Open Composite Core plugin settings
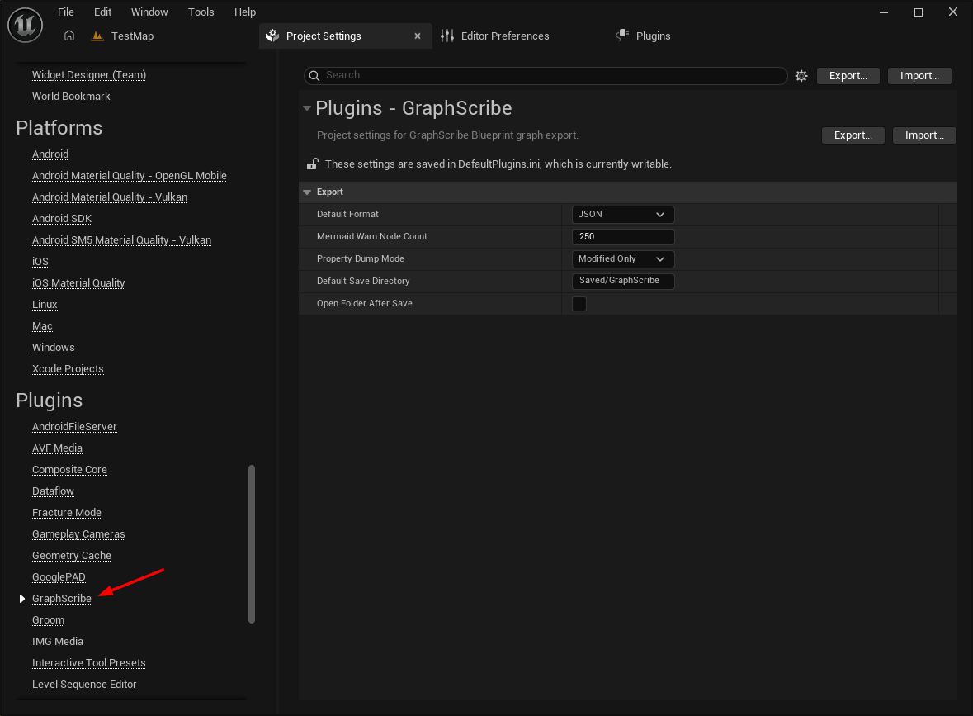Screen dimensions: 973x716 click(x=69, y=469)
